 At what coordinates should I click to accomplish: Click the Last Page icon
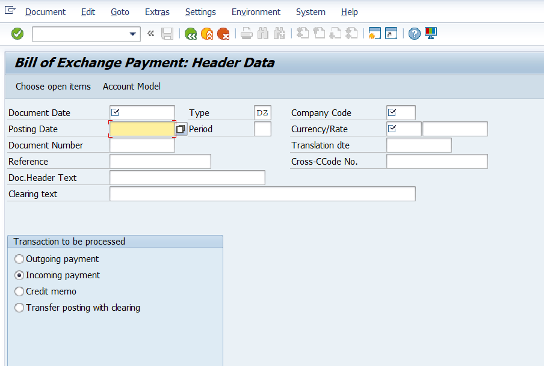click(x=351, y=34)
